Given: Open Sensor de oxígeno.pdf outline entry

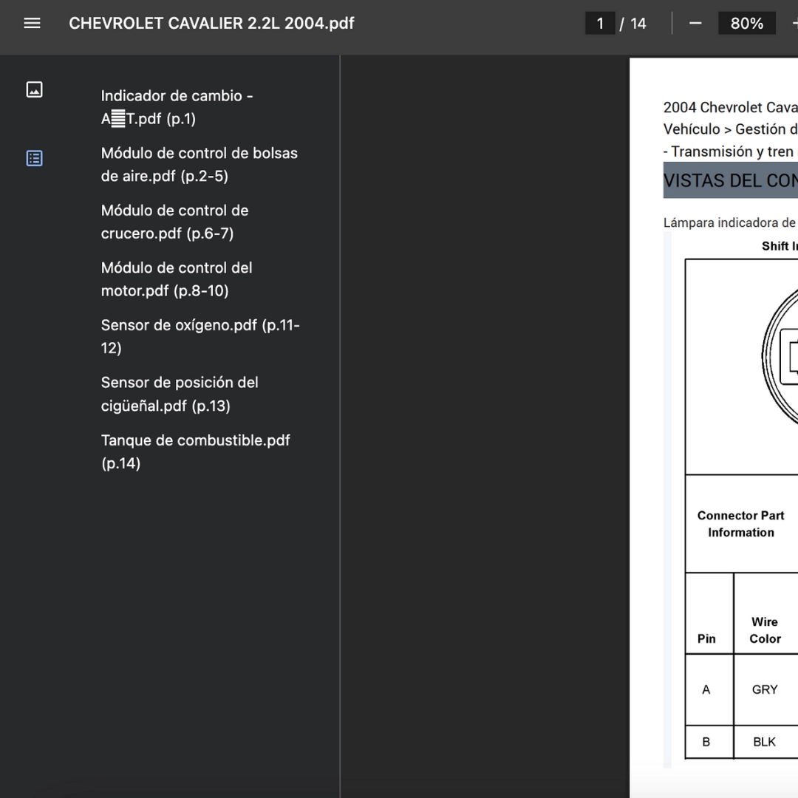Looking at the screenshot, I should [x=200, y=336].
